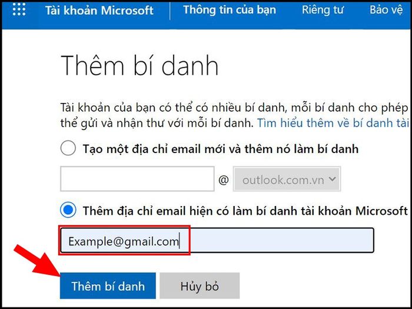Viewport: 412px width, 309px height.
Task: Click the large Thêm bí danh heading
Action: pos(139,65)
